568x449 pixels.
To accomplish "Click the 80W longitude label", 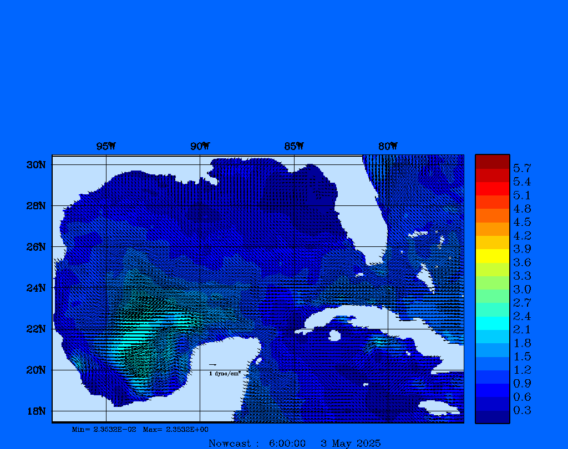I will 388,147.
